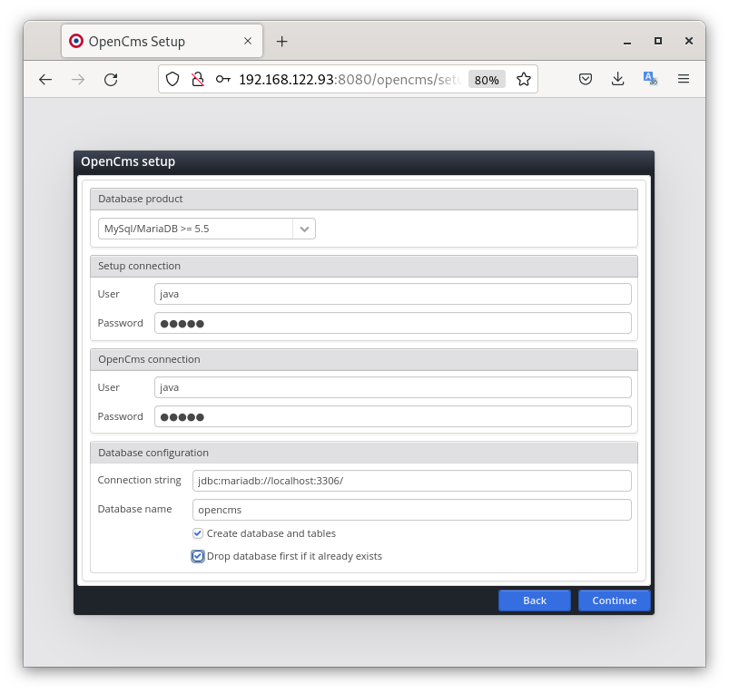Click the Connection string input field
The width and height of the screenshot is (729, 693).
pos(412,481)
